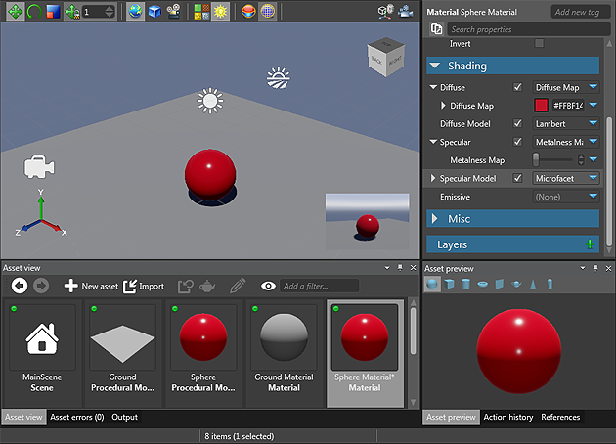The height and width of the screenshot is (444, 616).
Task: Select the translate gizmo tool
Action: point(16,12)
